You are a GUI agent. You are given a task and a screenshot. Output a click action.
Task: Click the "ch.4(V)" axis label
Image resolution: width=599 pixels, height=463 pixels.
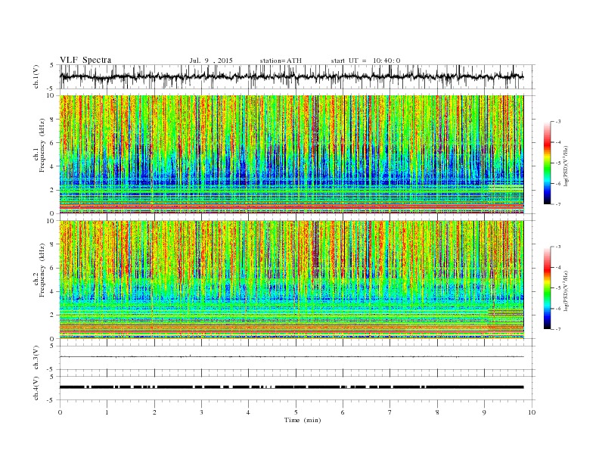pos(36,388)
